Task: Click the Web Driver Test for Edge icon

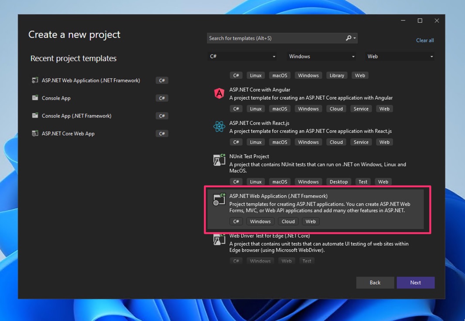Action: [x=219, y=240]
